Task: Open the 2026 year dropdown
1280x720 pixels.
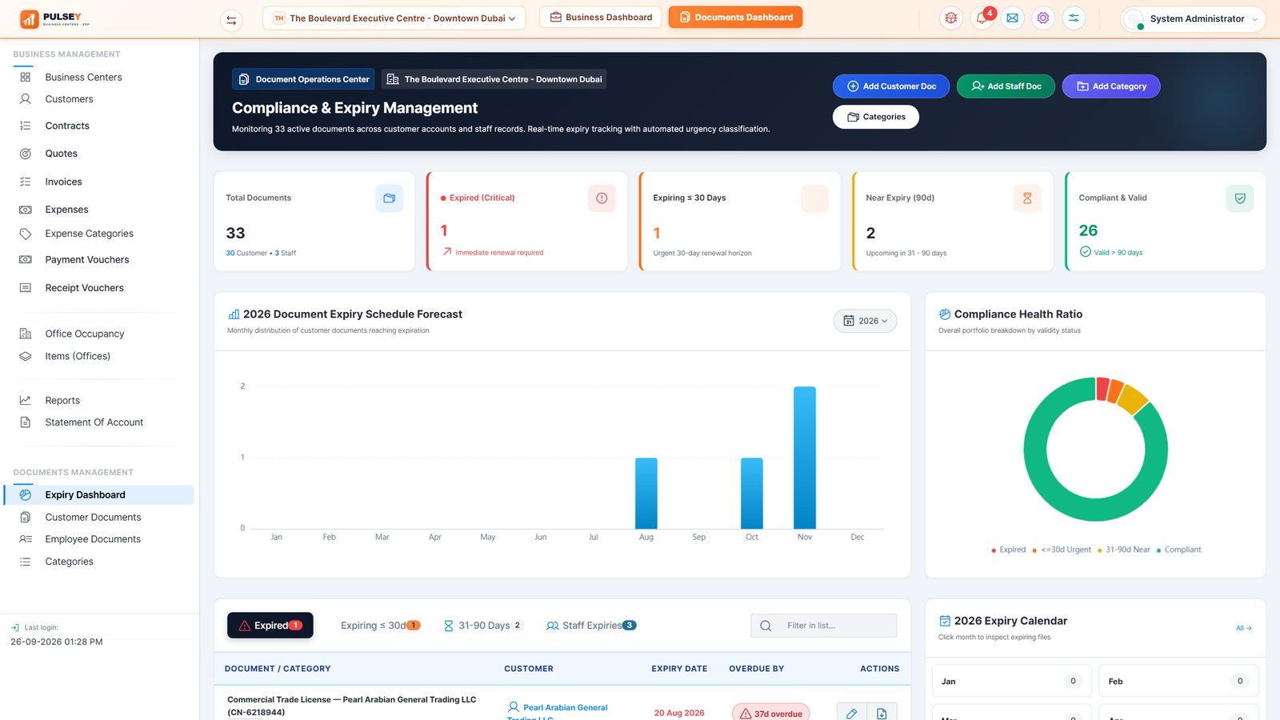Action: click(865, 321)
